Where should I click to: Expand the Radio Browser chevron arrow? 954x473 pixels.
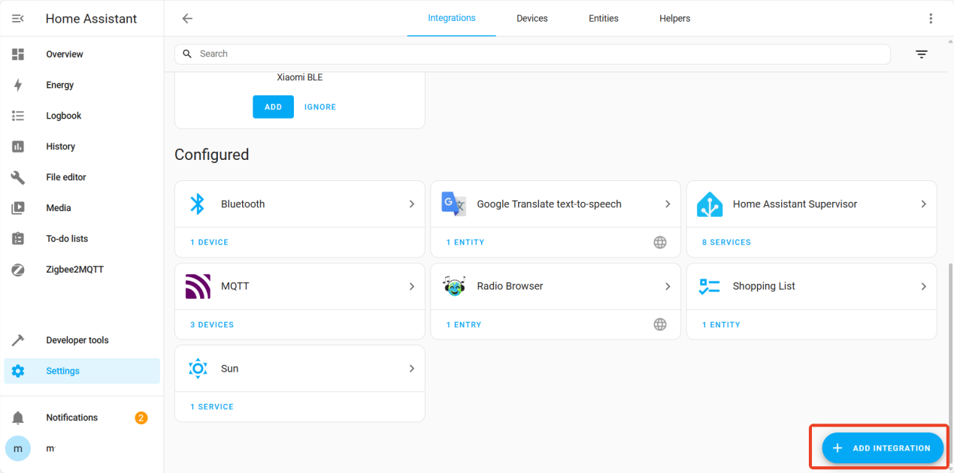point(668,286)
